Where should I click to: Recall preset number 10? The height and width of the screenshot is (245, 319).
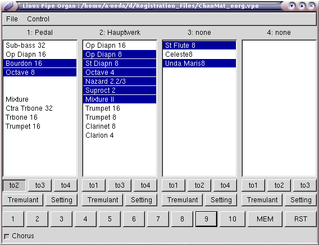tap(233, 219)
